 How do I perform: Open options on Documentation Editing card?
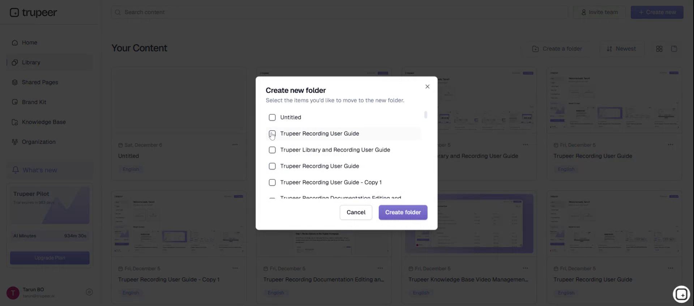pyautogui.click(x=380, y=268)
